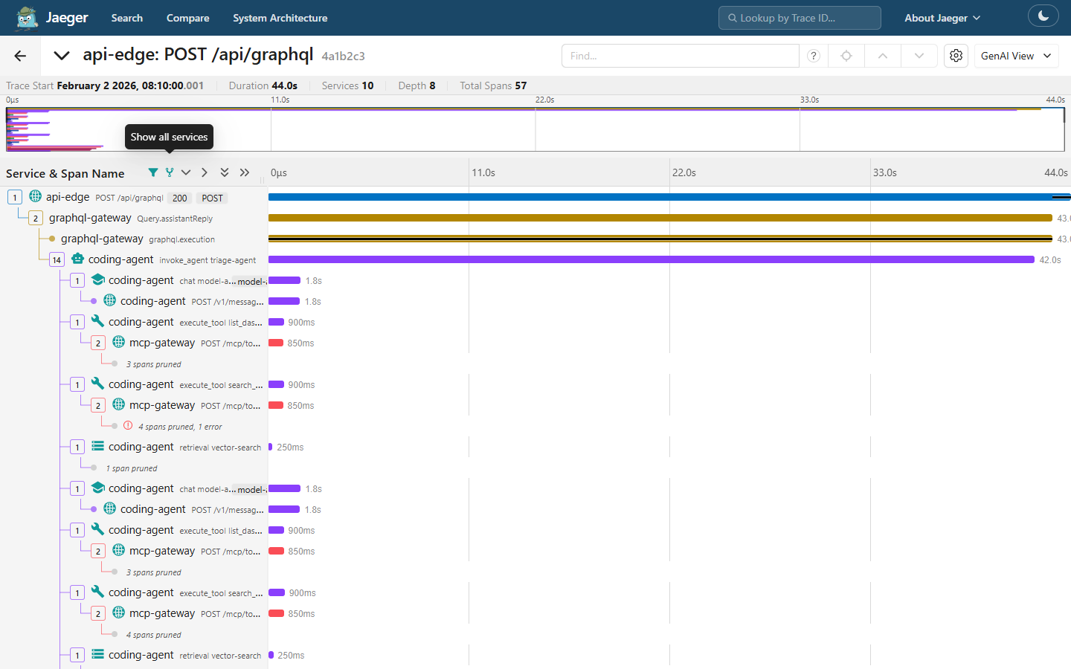
Task: Go back using the left arrow
Action: tap(20, 56)
